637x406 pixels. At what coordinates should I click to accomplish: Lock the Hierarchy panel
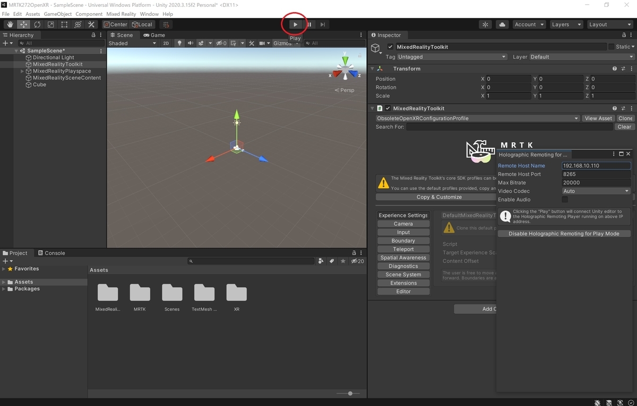pyautogui.click(x=94, y=35)
